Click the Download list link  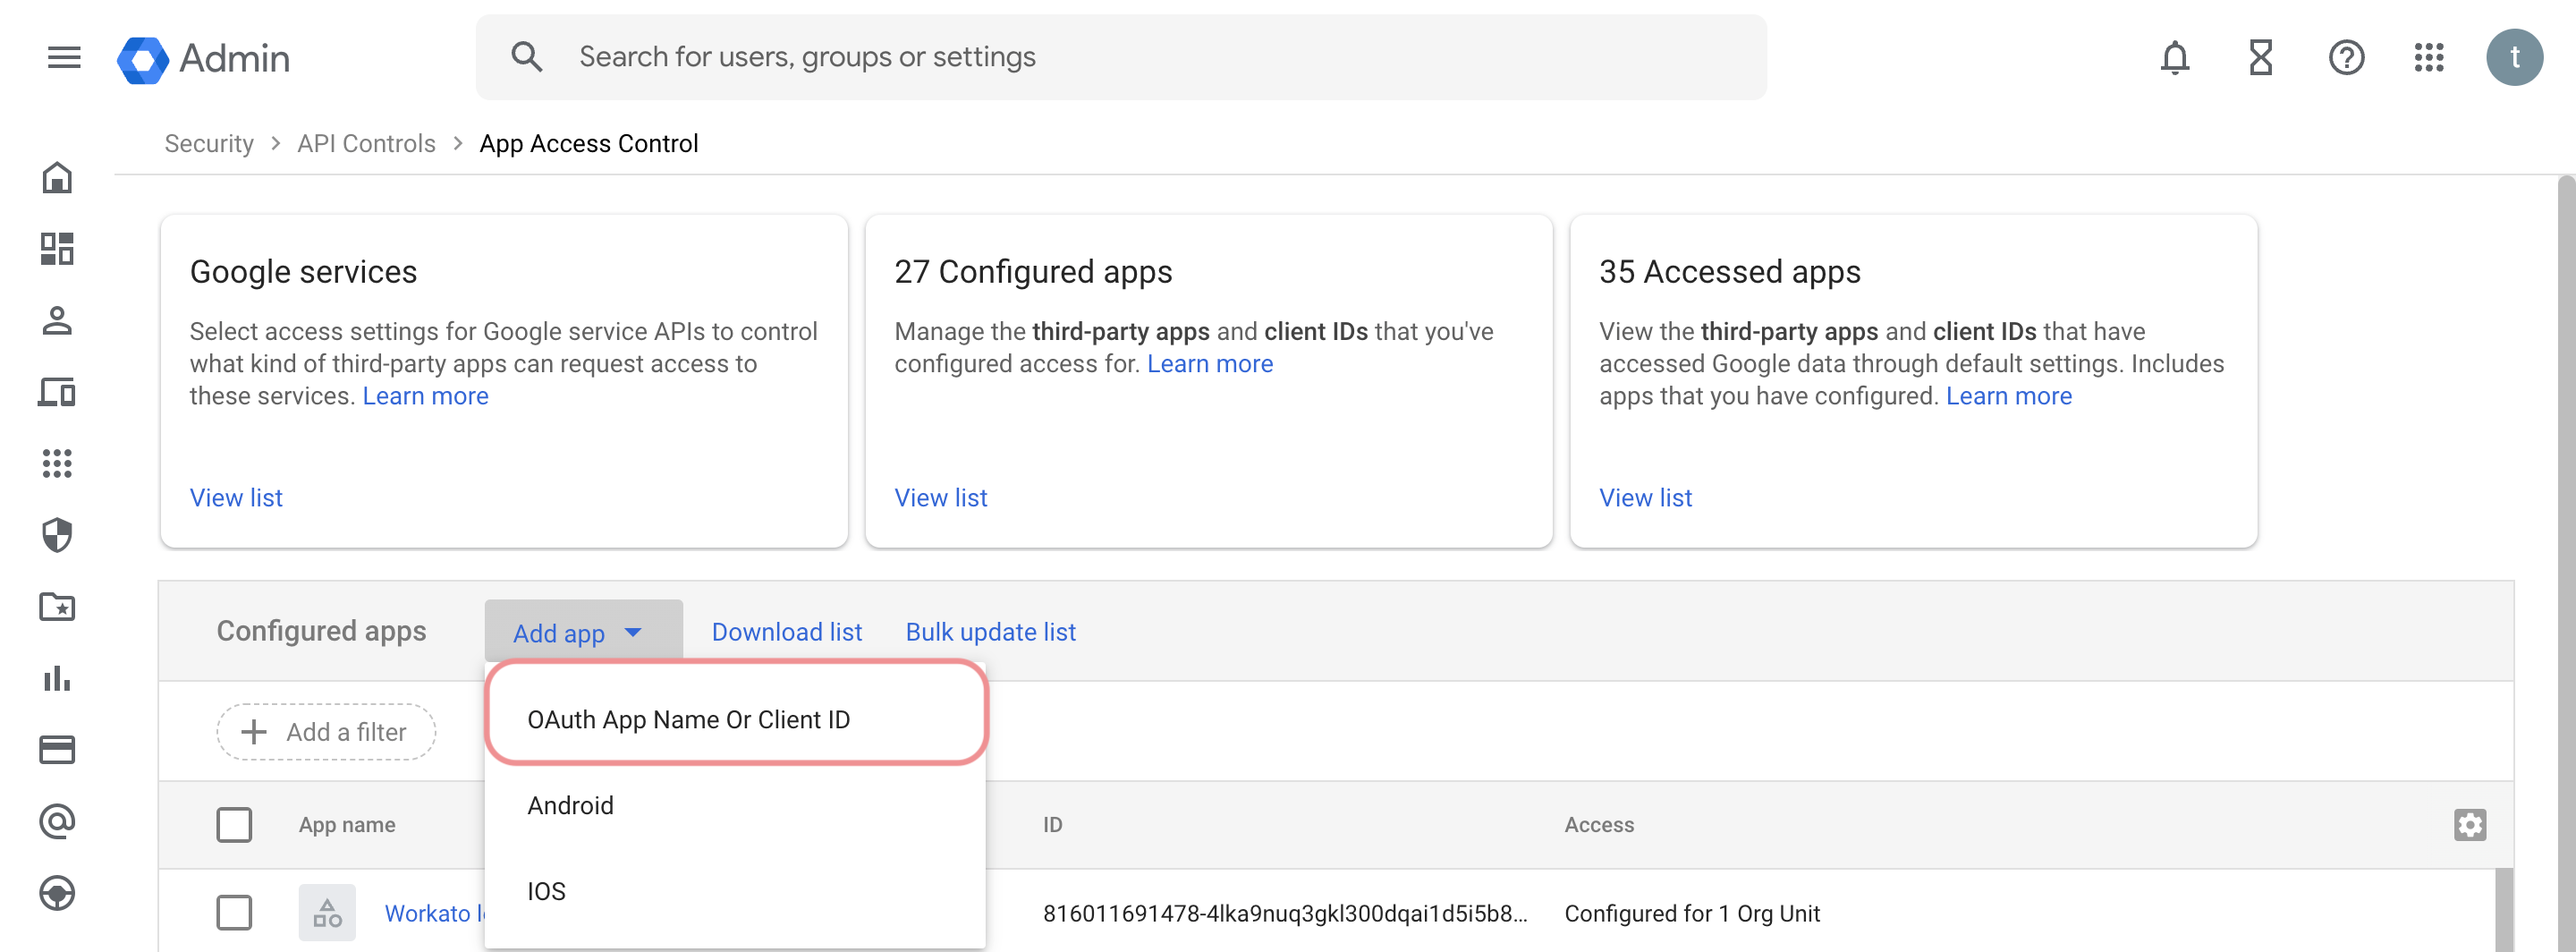786,632
